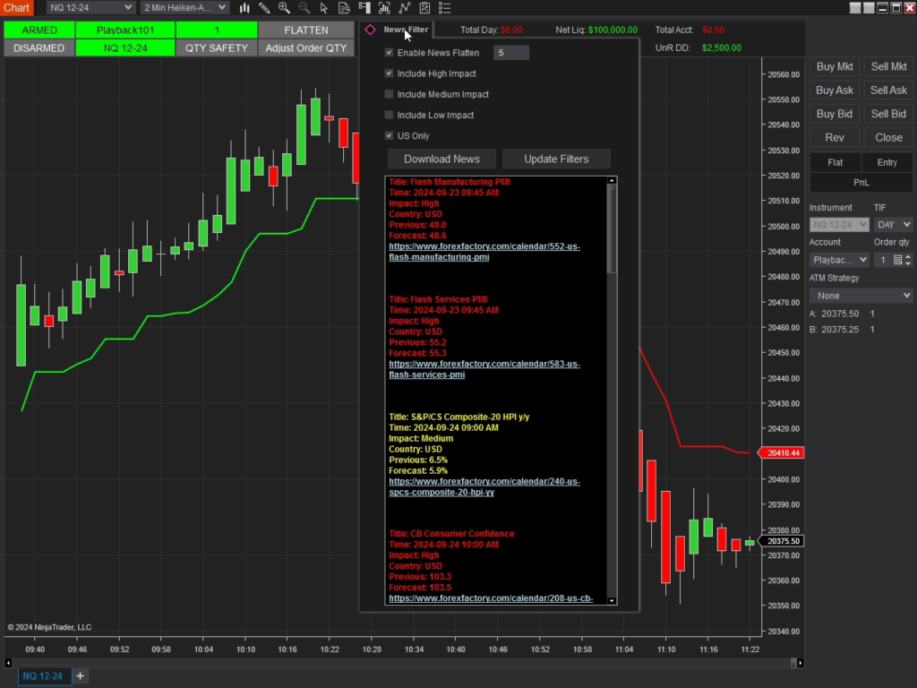Switch to the News Filter tab
This screenshot has height=688, width=917.
tap(406, 29)
